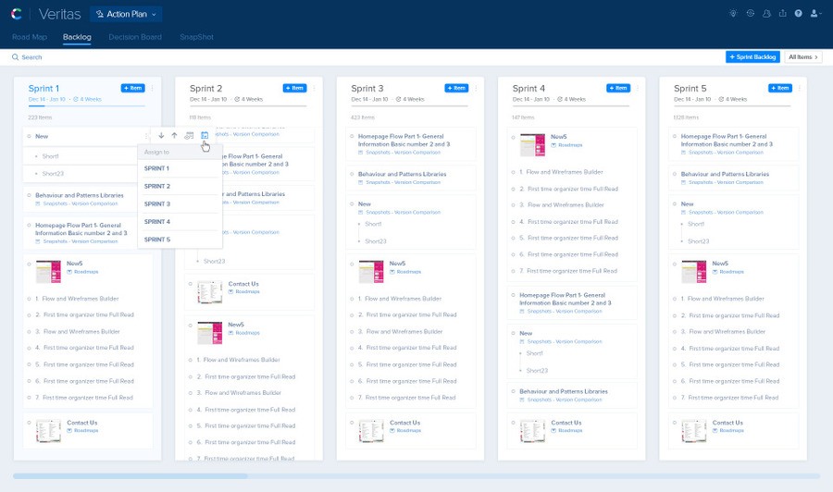
Task: Add an item to Sprint 2
Action: pyautogui.click(x=294, y=88)
